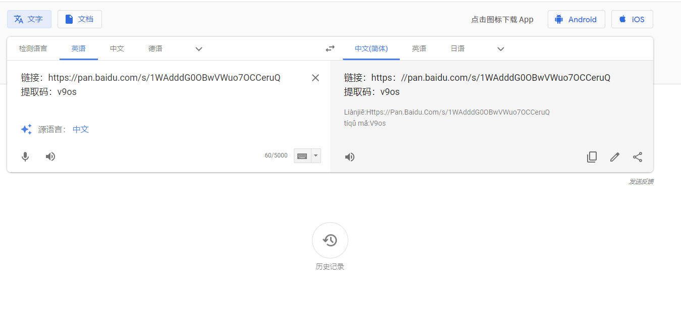Open translation history with the 历史记录 button
This screenshot has width=681, height=312.
(330, 240)
